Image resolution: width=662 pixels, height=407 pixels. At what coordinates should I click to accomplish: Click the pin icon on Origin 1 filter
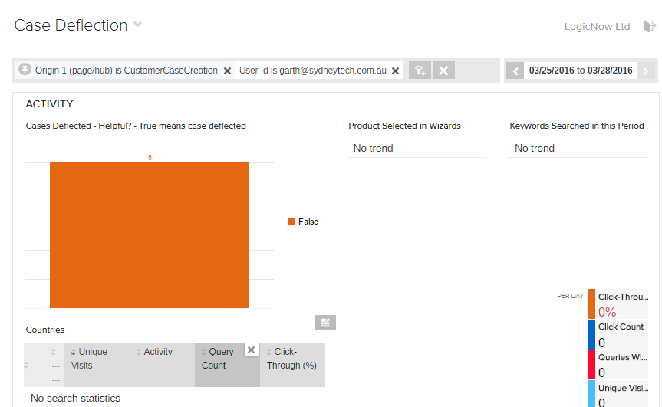click(x=25, y=69)
